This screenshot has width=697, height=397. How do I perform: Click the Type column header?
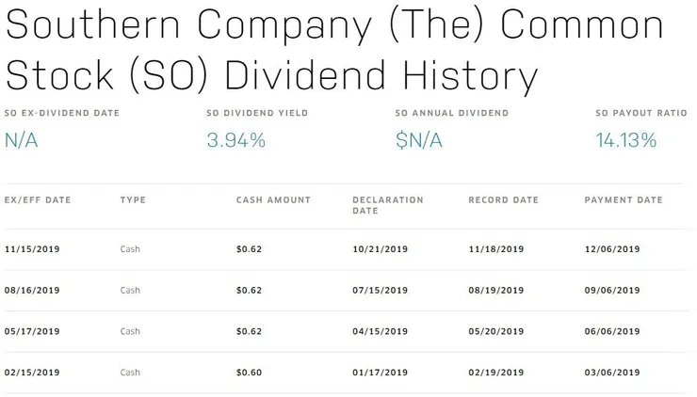133,200
